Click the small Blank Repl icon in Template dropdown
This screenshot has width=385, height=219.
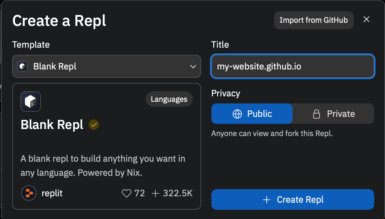click(x=22, y=67)
